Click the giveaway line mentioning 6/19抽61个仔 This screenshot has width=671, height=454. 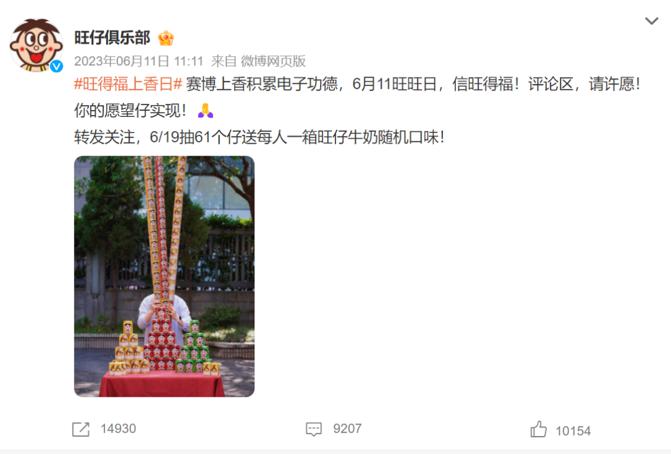[x=259, y=137]
